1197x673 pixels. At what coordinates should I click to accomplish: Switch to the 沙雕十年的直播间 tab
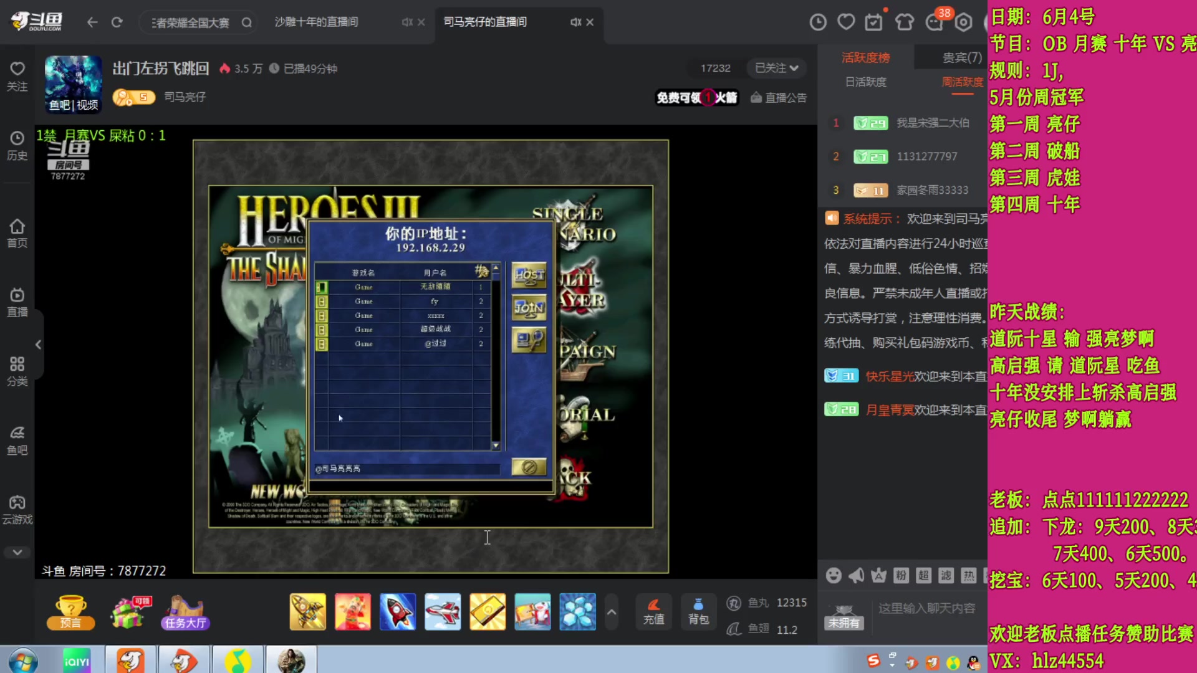click(x=317, y=22)
